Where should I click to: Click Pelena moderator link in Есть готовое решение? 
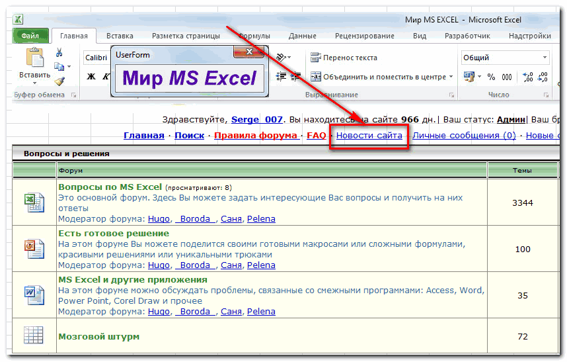click(261, 265)
